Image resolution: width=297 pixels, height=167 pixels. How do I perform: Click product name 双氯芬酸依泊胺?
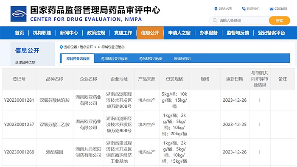point(55,100)
